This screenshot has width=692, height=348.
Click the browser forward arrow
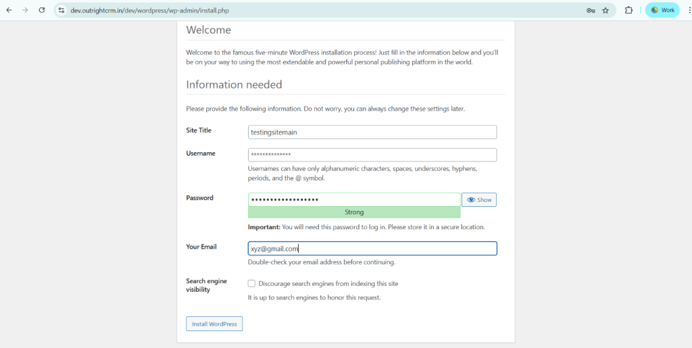[x=25, y=10]
